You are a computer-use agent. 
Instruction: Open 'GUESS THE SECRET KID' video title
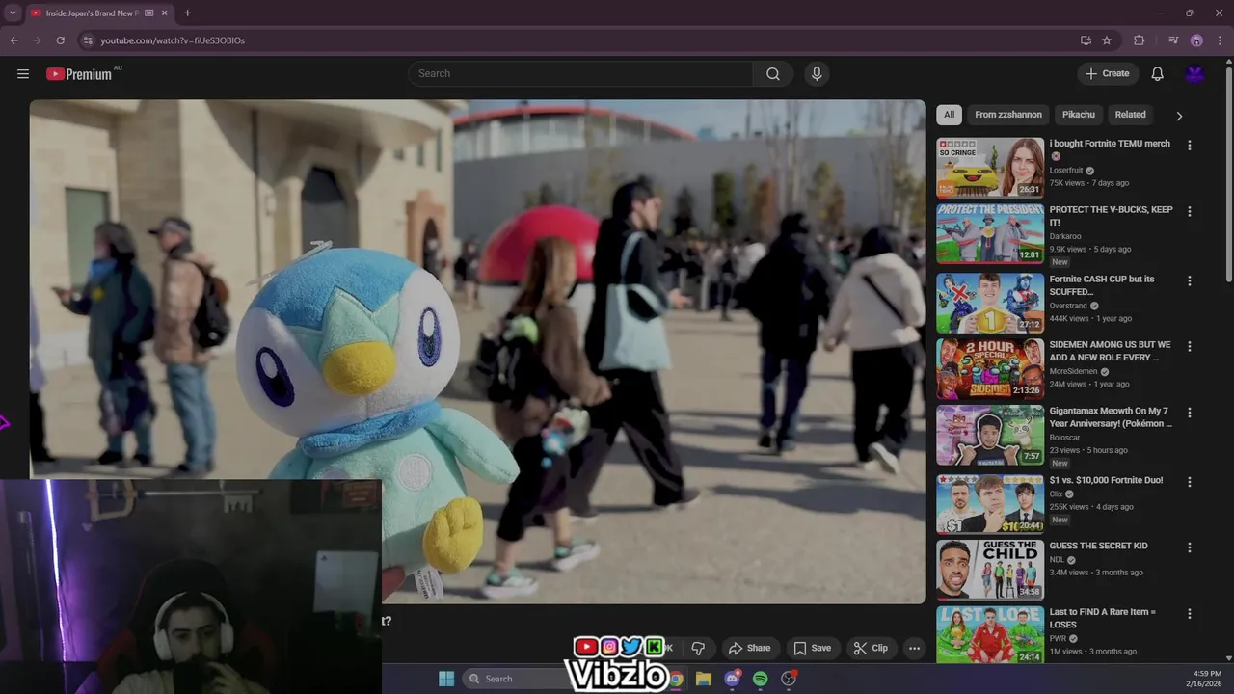pos(1098,546)
